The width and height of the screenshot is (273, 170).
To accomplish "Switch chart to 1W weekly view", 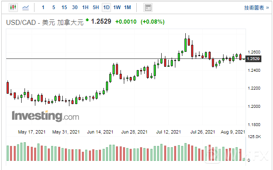I will pyautogui.click(x=117, y=7).
